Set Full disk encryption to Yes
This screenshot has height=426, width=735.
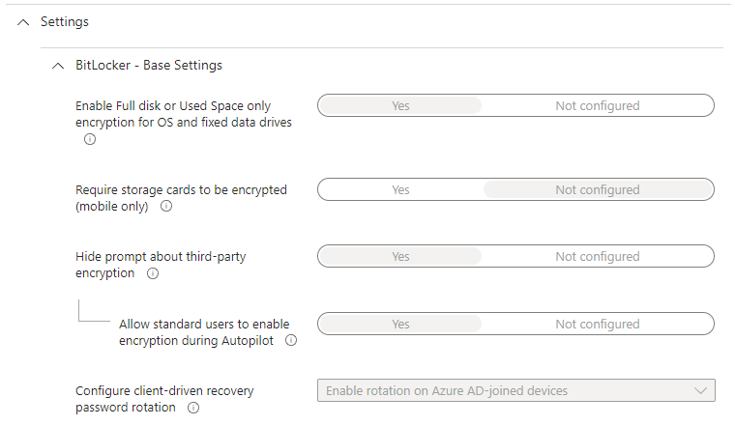(x=400, y=106)
